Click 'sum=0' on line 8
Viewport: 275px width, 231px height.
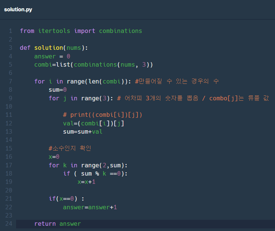[x=58, y=90]
